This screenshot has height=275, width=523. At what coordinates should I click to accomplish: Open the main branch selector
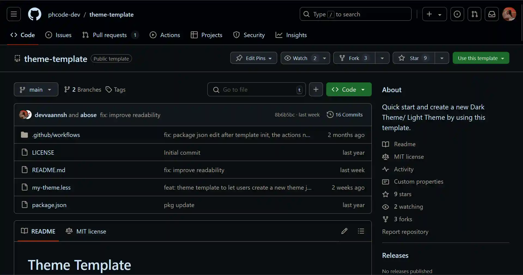36,89
